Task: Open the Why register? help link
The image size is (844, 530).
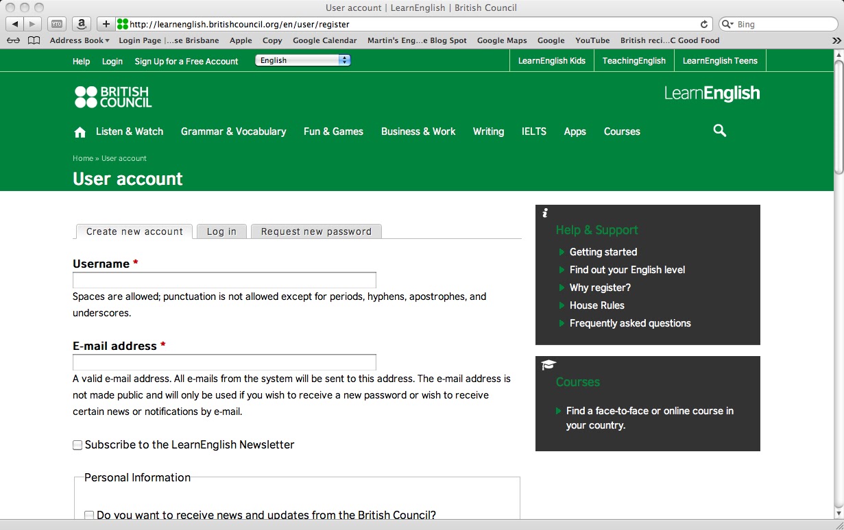Action: tap(600, 287)
